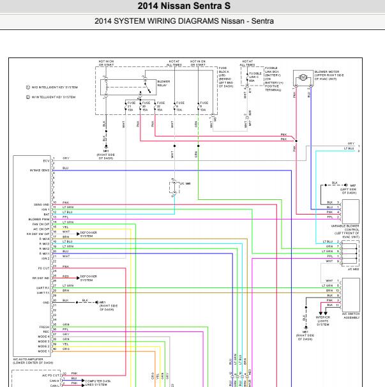Click the '2014 Nissan Sentra S' heading

[x=184, y=6]
